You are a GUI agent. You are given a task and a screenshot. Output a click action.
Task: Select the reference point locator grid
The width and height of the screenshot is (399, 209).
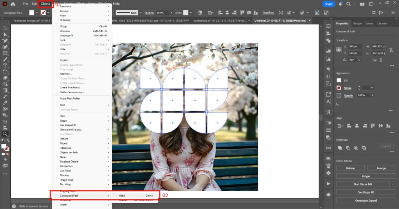pyautogui.click(x=339, y=50)
